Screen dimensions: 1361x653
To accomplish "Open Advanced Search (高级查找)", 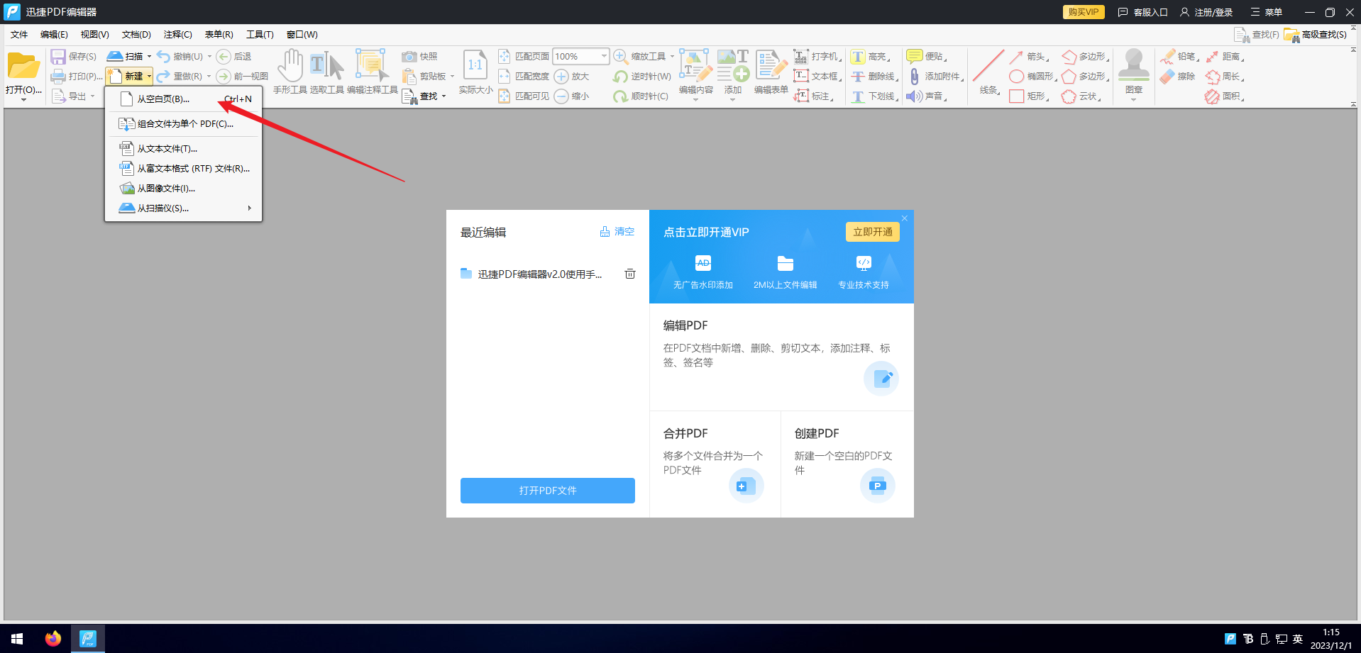I will coord(1316,35).
